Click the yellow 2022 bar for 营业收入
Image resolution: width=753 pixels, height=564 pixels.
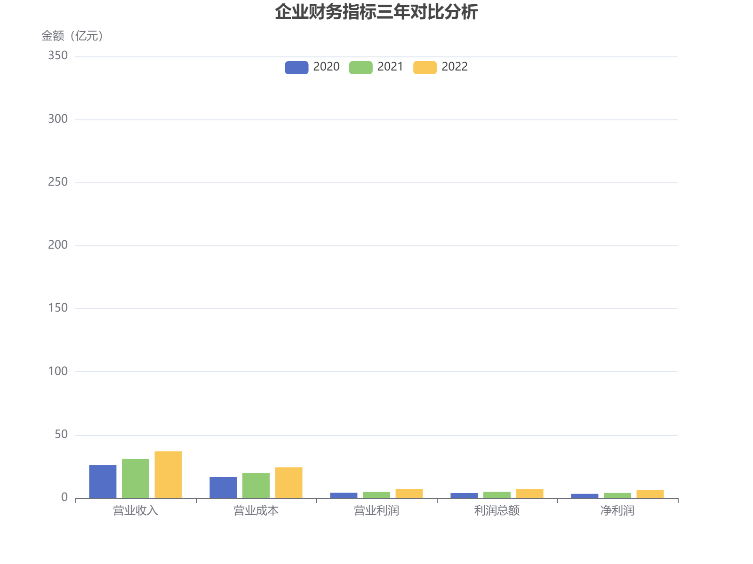coord(168,475)
